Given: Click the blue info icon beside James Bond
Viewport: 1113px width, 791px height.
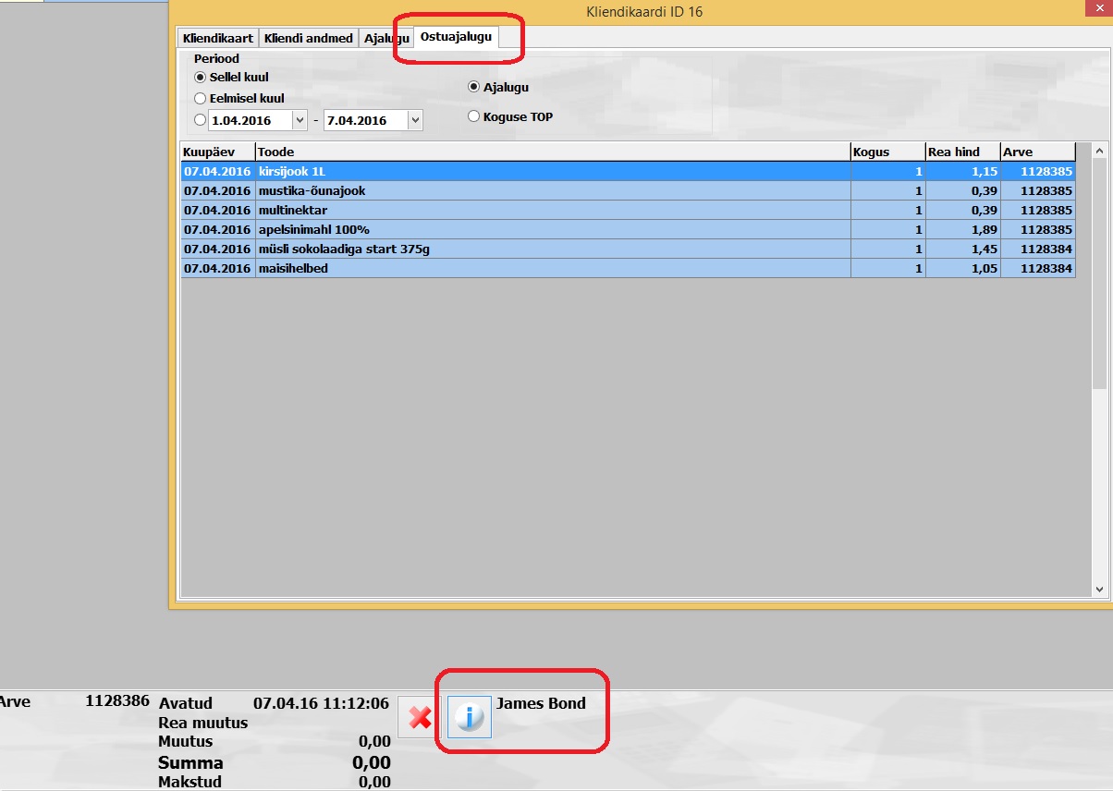Looking at the screenshot, I should point(470,717).
